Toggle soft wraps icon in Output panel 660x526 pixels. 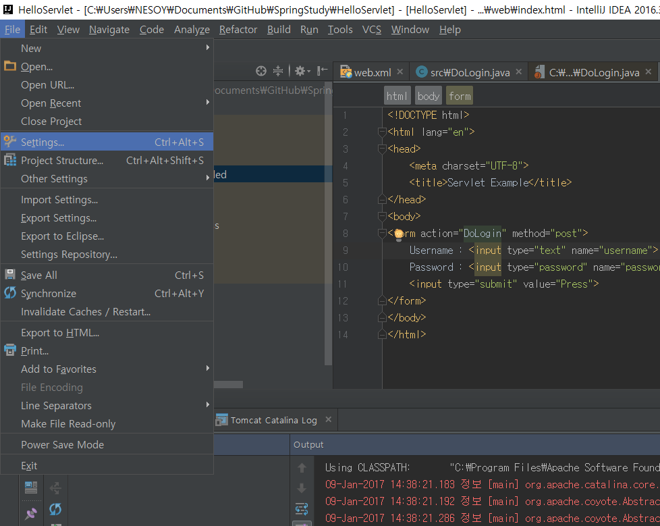(302, 508)
